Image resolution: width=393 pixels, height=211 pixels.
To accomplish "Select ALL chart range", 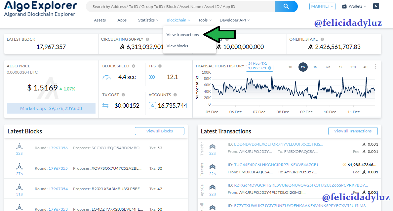I will pyautogui.click(x=366, y=67).
